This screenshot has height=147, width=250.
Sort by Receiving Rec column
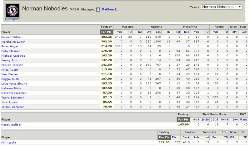click(187, 32)
